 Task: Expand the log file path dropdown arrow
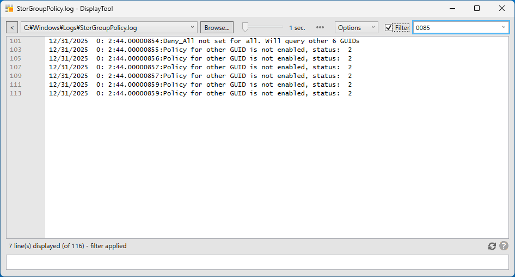tap(193, 27)
